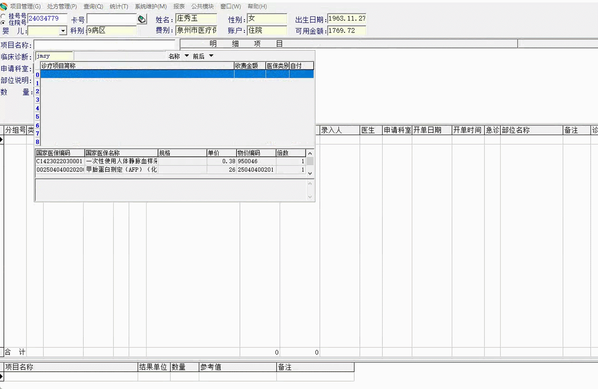This screenshot has height=389, width=598.
Task: Click the 单价 column header
Action: point(221,153)
